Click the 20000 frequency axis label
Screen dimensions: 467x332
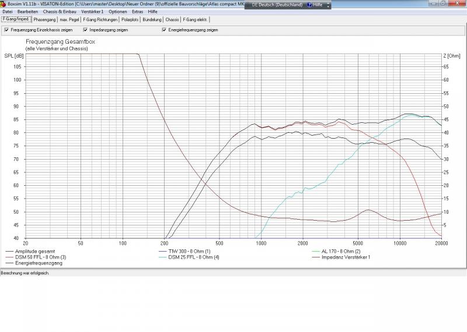tap(441, 243)
